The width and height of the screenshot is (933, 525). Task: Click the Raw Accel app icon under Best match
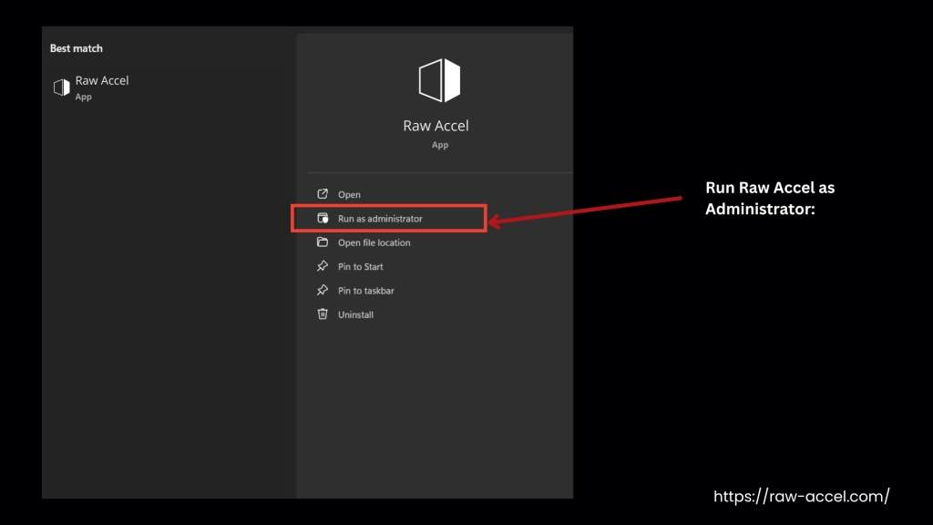click(62, 87)
